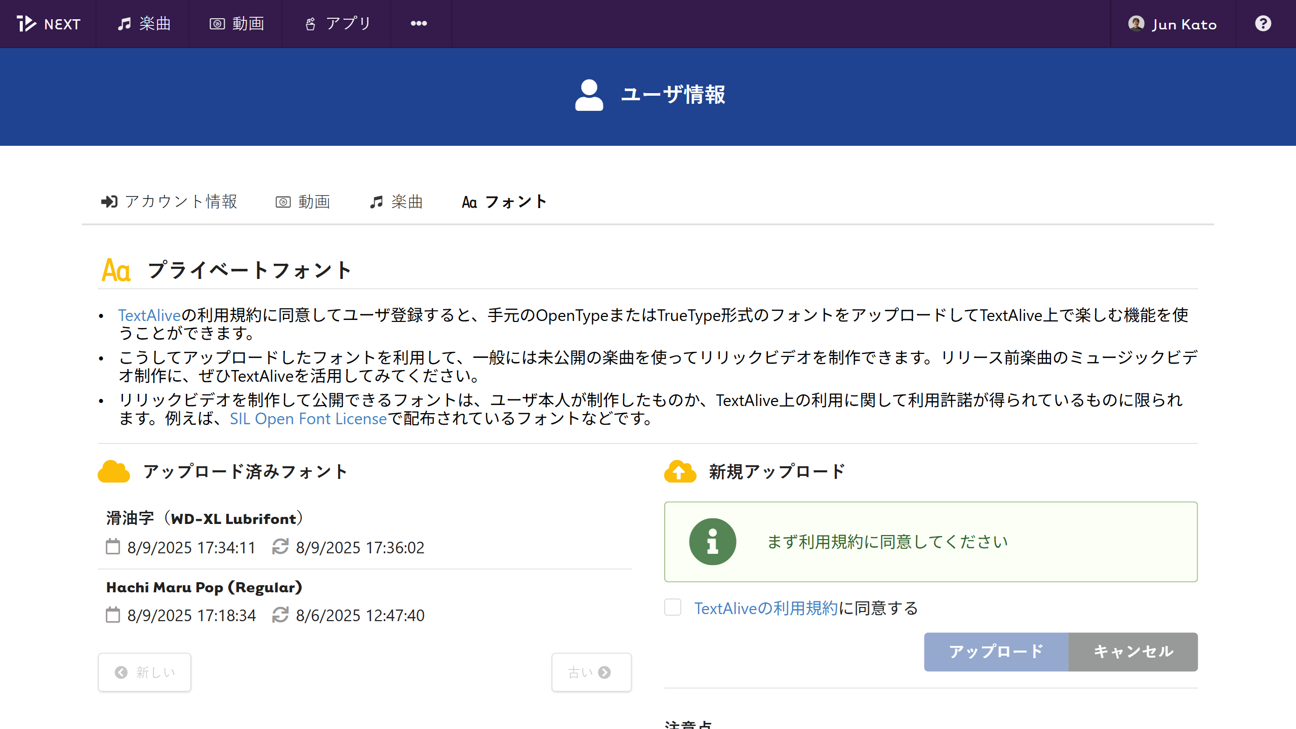Open 動画 in the top navigation bar

click(237, 23)
